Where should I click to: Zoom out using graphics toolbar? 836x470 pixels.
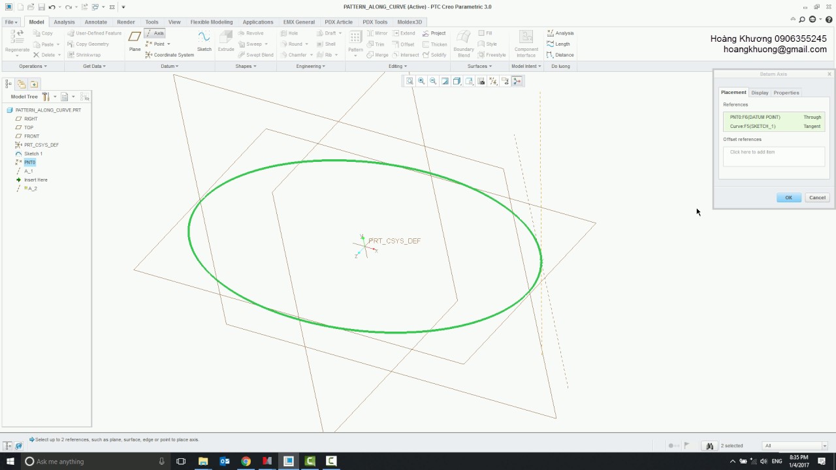[x=433, y=81]
